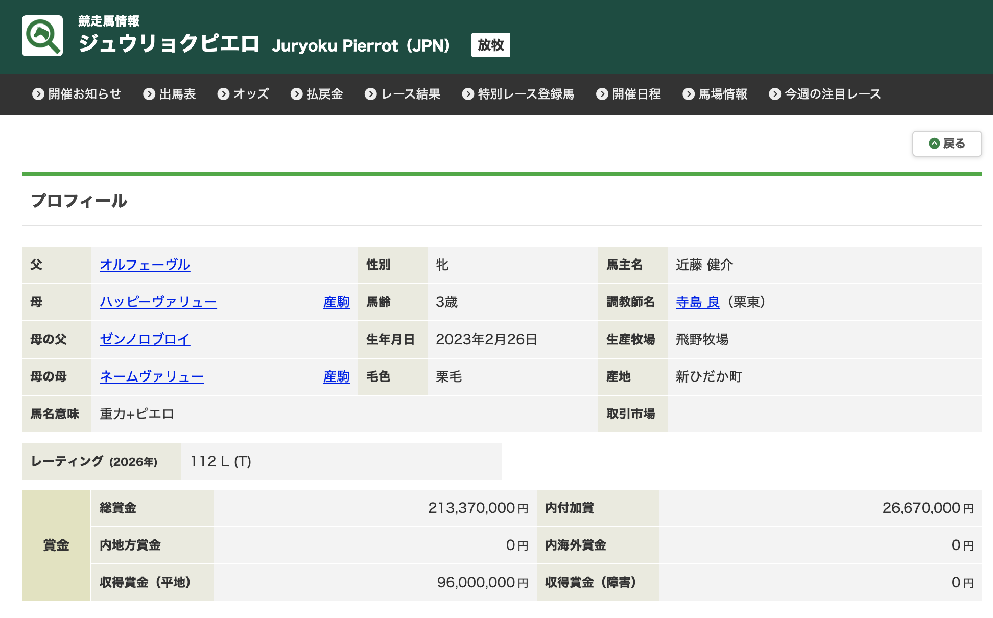
Task: Click the プロフィール section heading
Action: pyautogui.click(x=79, y=201)
